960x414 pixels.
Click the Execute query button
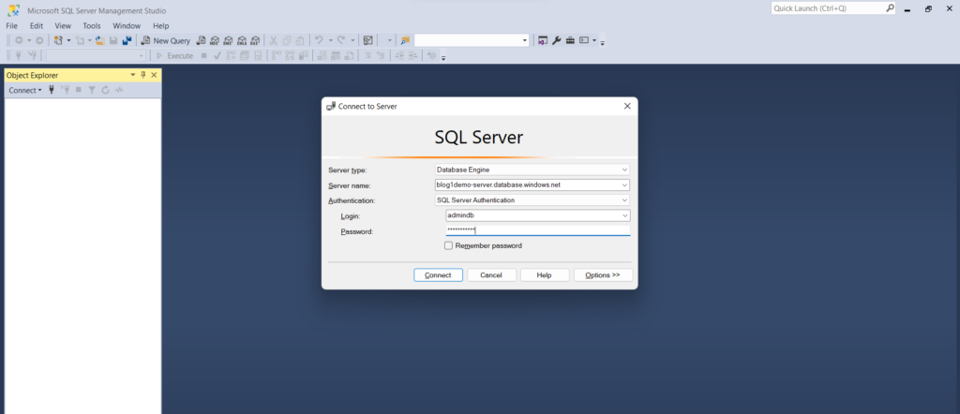pos(174,55)
